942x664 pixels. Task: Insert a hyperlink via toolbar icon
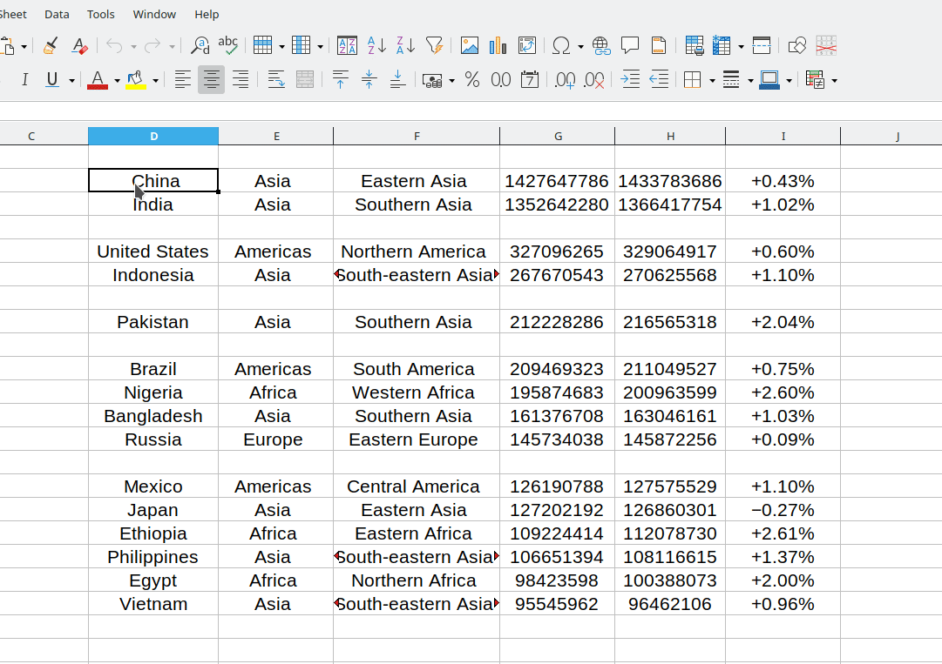click(x=601, y=45)
